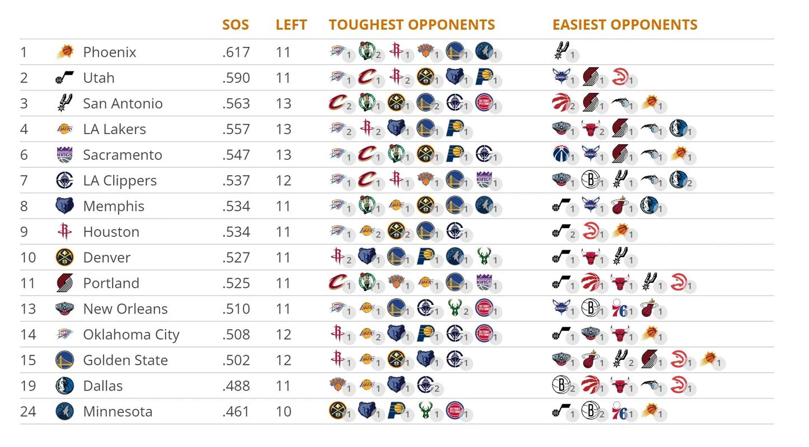Select the Raptors logo in San Antonio's easiest opponents

click(x=560, y=102)
